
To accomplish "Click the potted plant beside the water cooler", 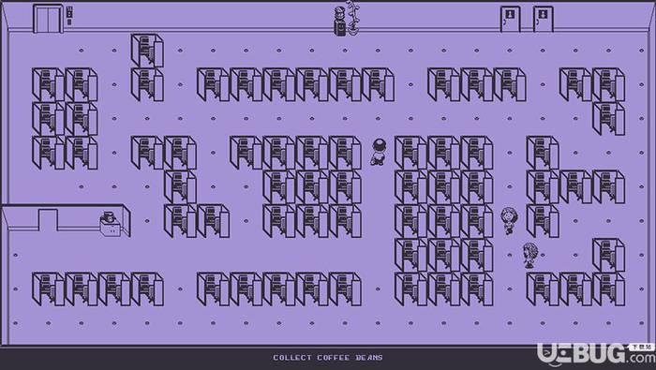I will [x=352, y=18].
